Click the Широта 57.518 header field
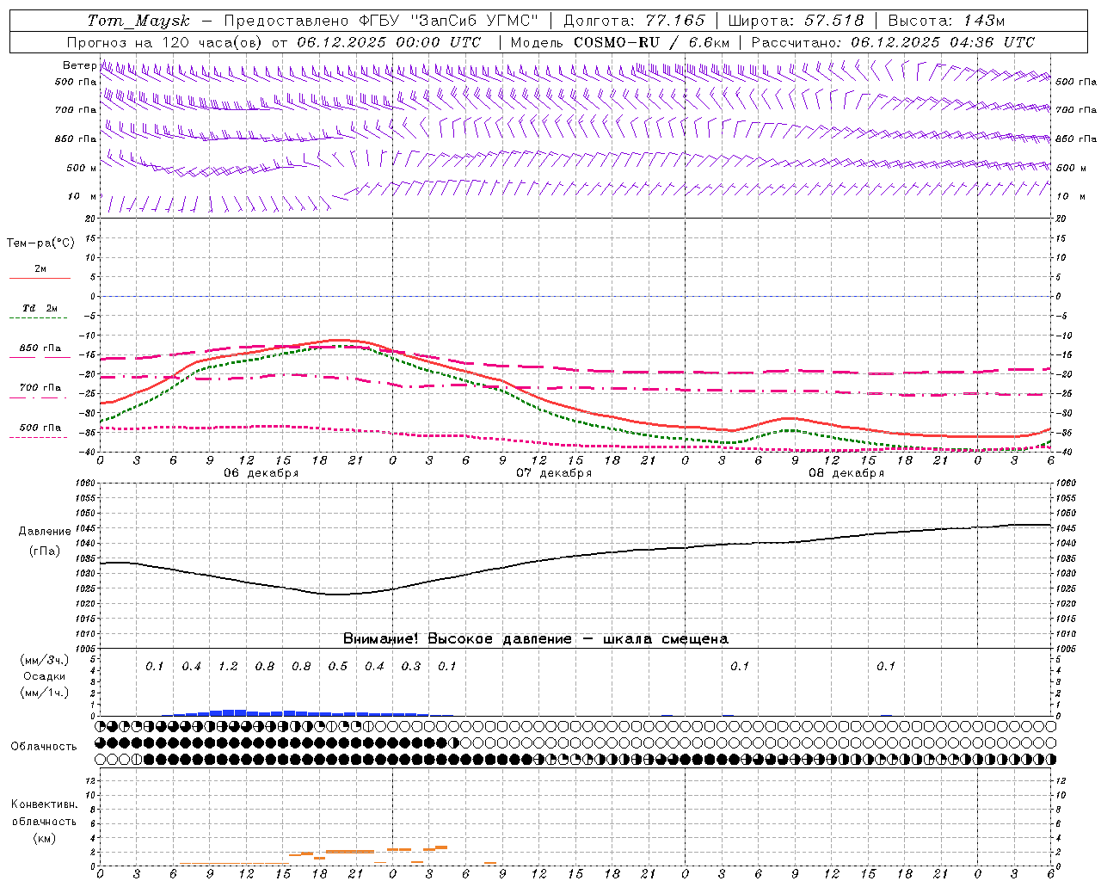This screenshot has height=881, width=1101. (x=796, y=21)
